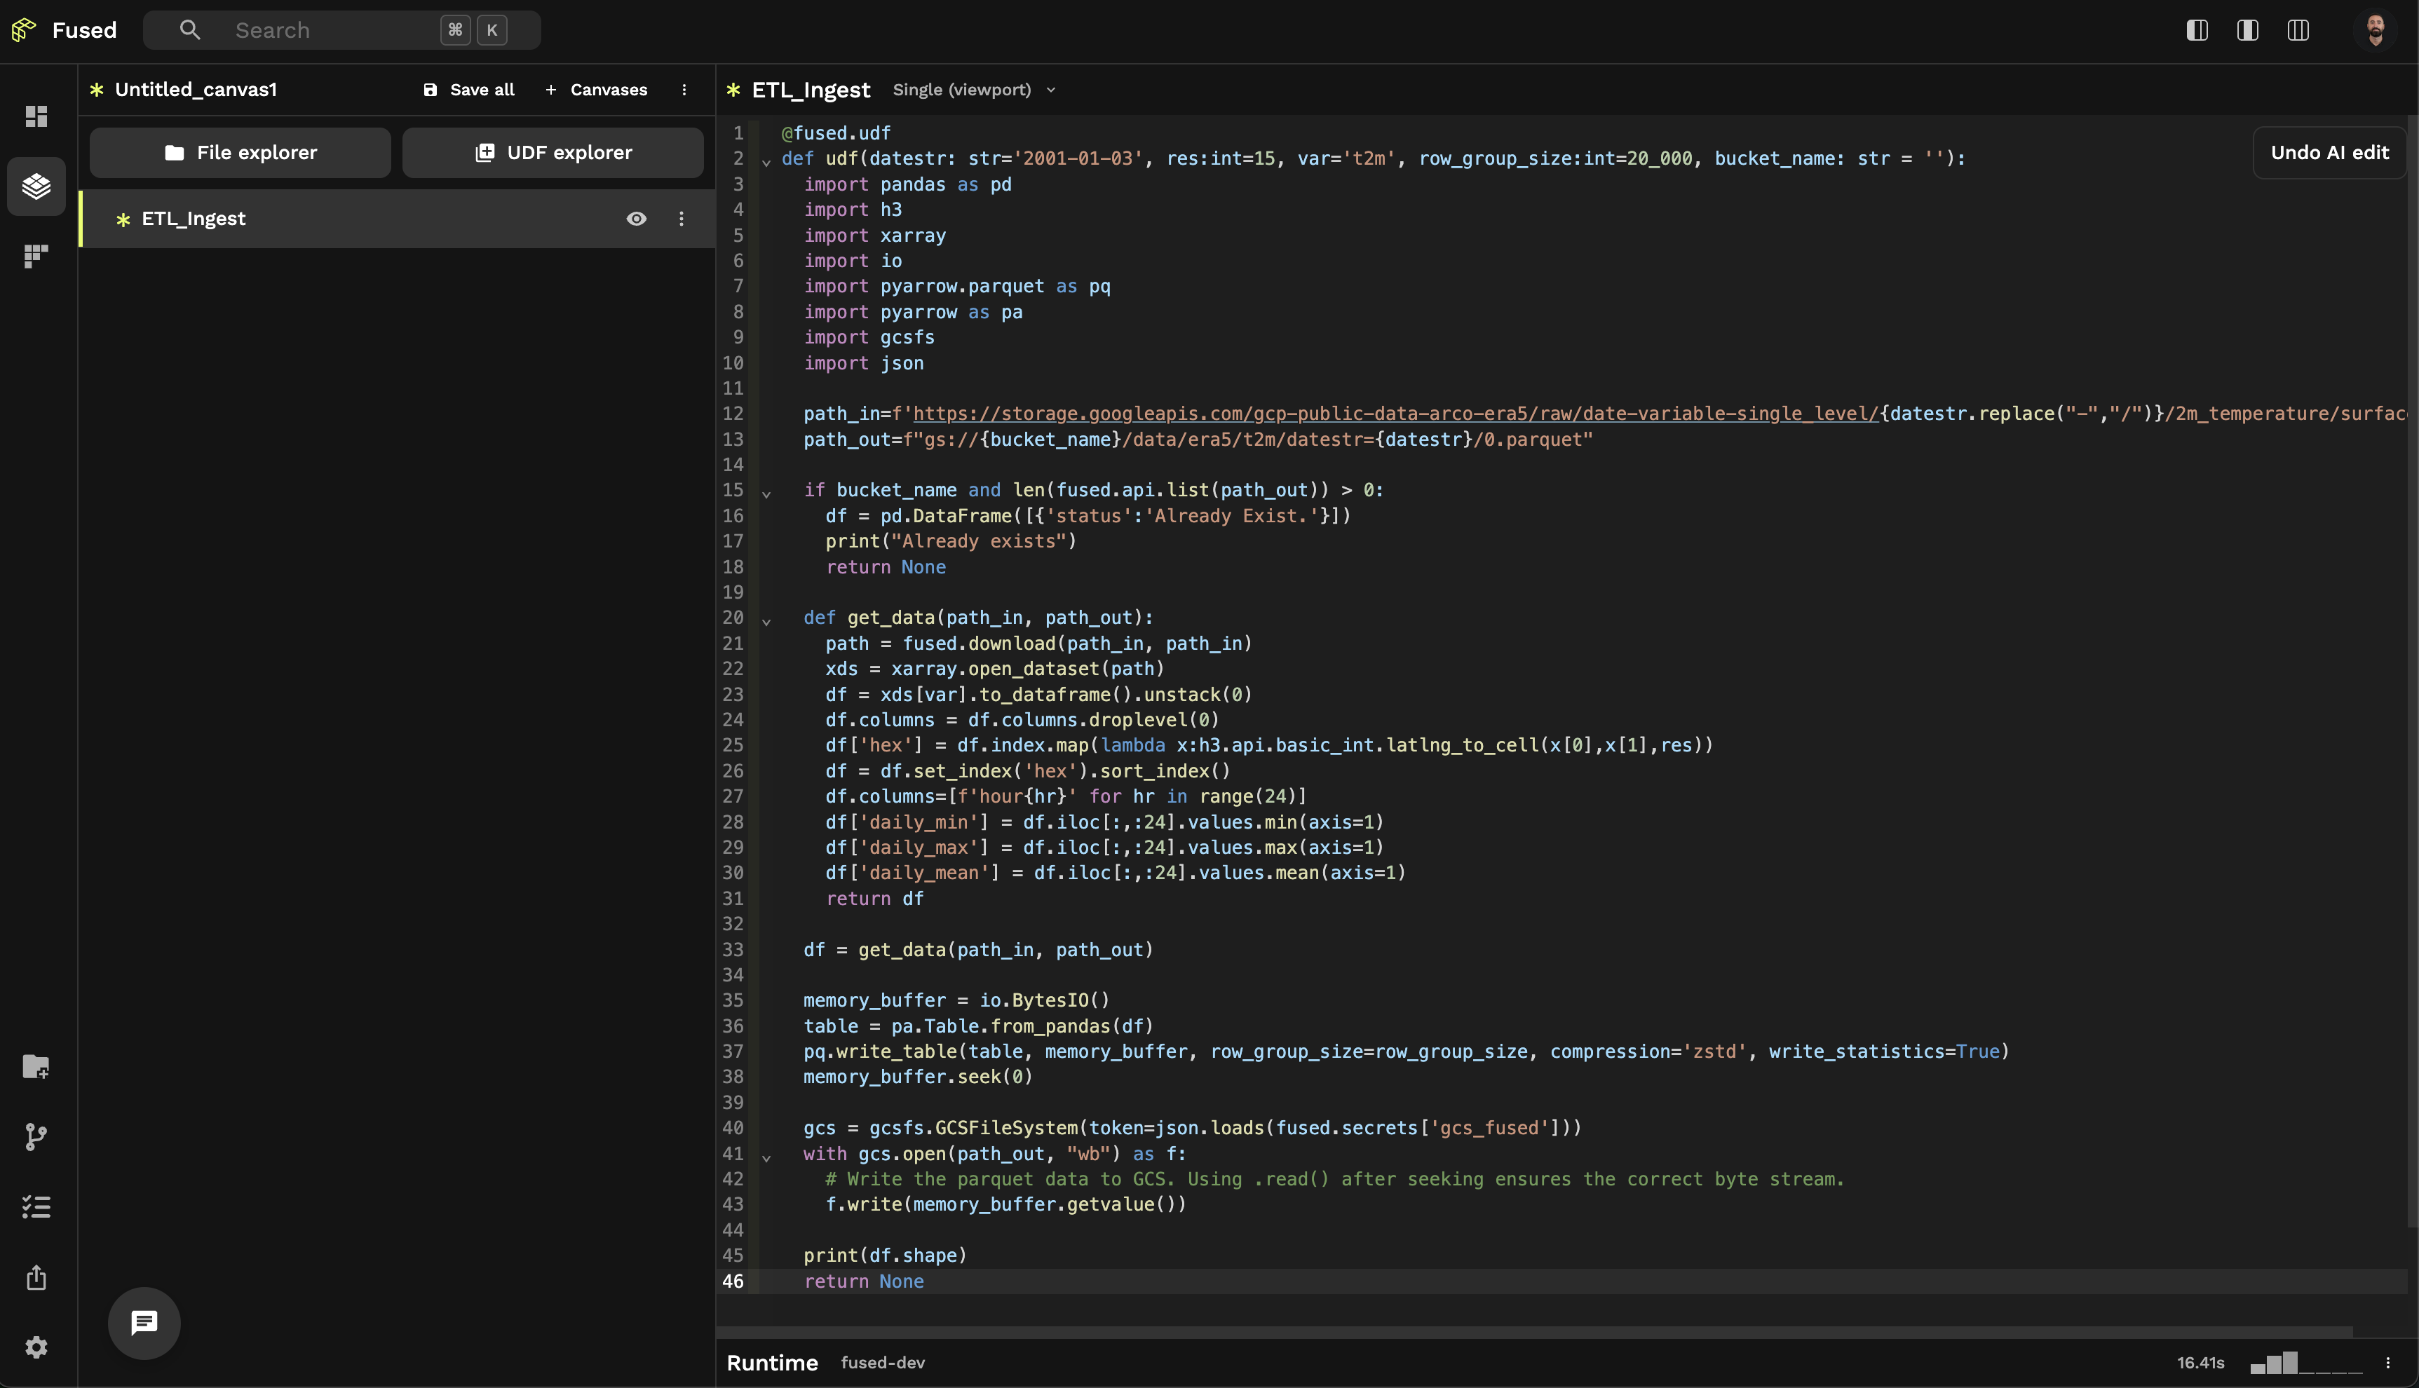Click the Undo AI edit button
The height and width of the screenshot is (1388, 2419).
(x=2329, y=153)
